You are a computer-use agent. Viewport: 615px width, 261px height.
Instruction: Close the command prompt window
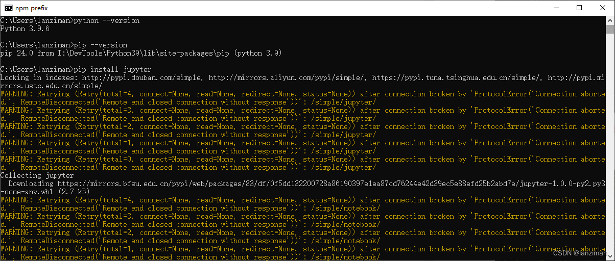(603, 8)
